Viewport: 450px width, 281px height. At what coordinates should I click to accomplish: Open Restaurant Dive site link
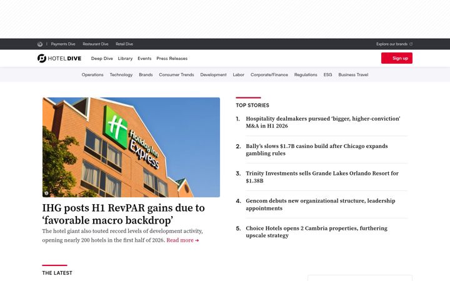(96, 44)
